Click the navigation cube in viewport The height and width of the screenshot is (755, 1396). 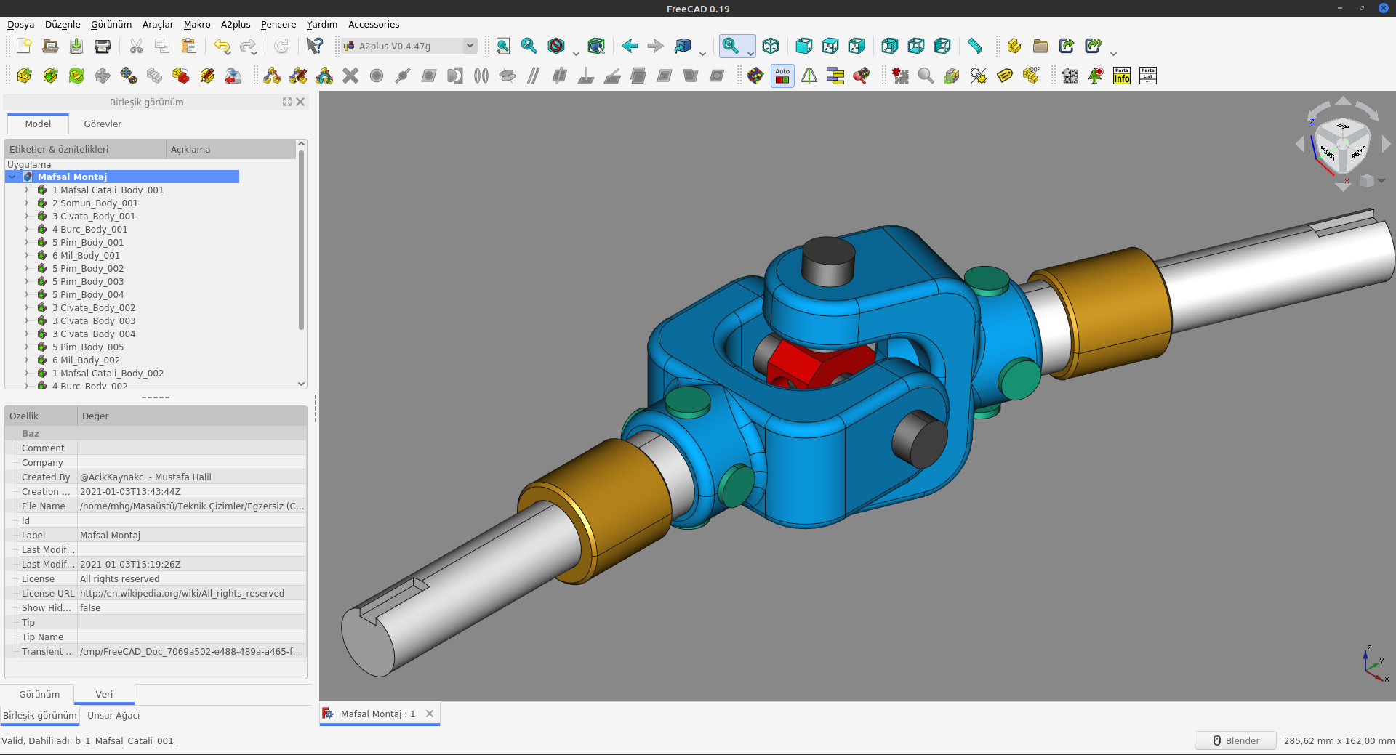click(1342, 145)
